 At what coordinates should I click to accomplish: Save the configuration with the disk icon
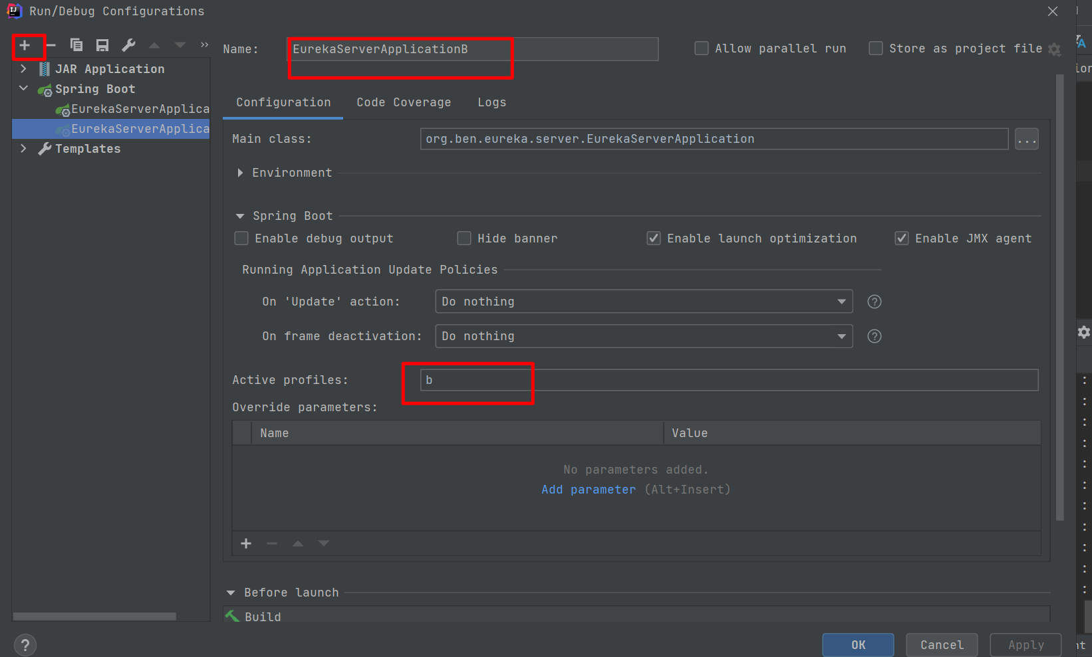102,45
